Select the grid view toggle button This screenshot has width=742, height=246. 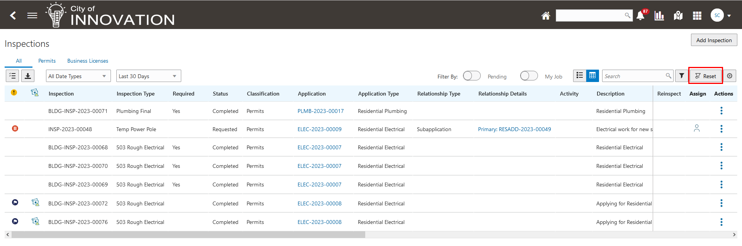pyautogui.click(x=592, y=76)
